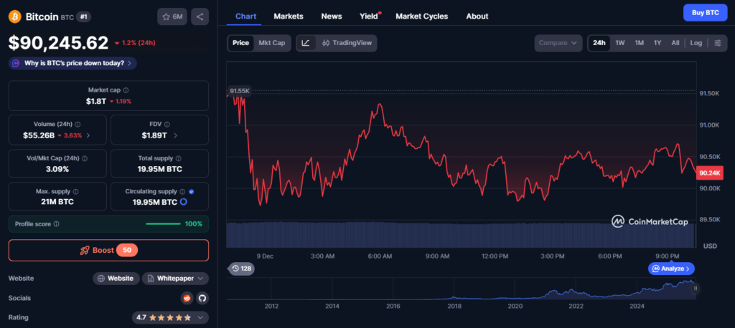Click the history clock 128 badge
The image size is (735, 328).
[241, 269]
